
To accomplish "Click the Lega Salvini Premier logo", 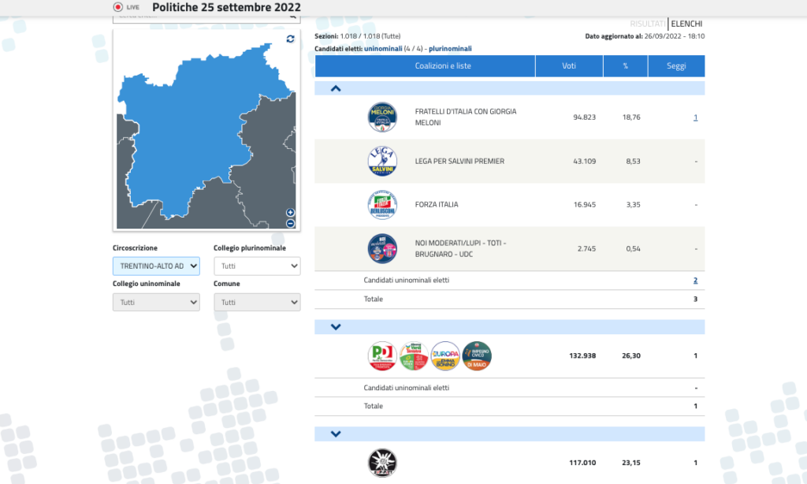I will tap(382, 161).
